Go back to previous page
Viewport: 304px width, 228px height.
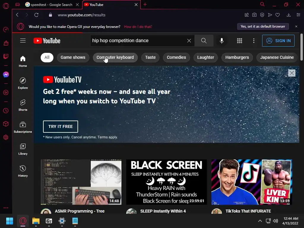pyautogui.click(x=17, y=15)
